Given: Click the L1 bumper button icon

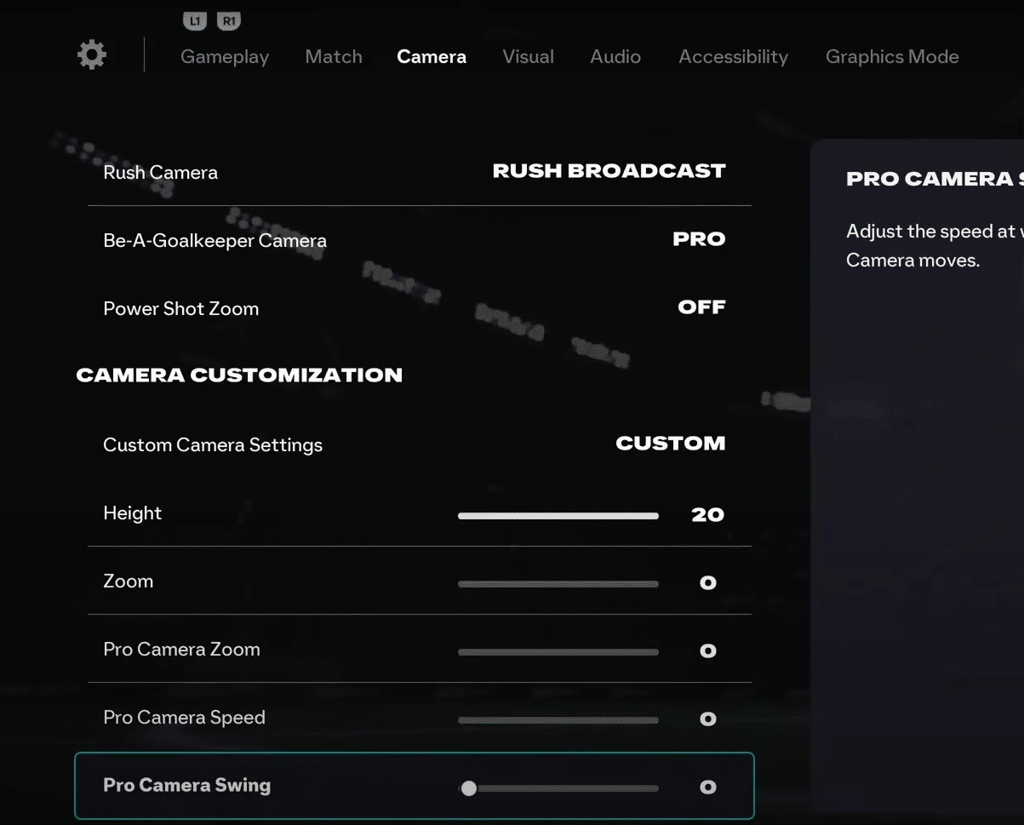Looking at the screenshot, I should click(x=195, y=20).
